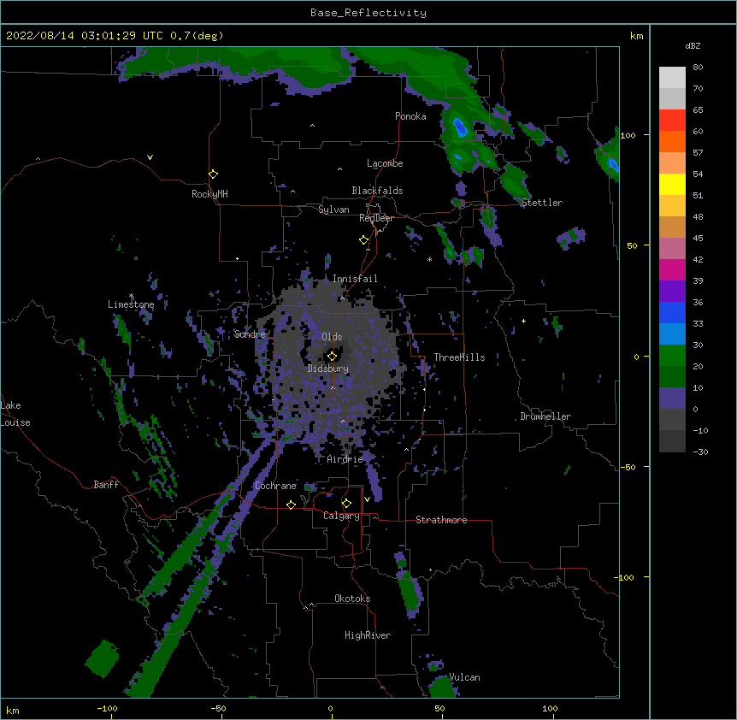
Task: Click the 65 value in the dBZ legend
Action: 698,110
